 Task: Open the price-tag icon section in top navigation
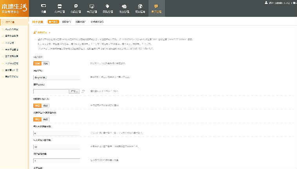pos(108,9)
